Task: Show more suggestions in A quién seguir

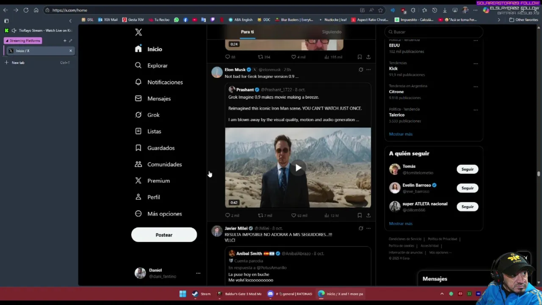Action: (x=401, y=223)
